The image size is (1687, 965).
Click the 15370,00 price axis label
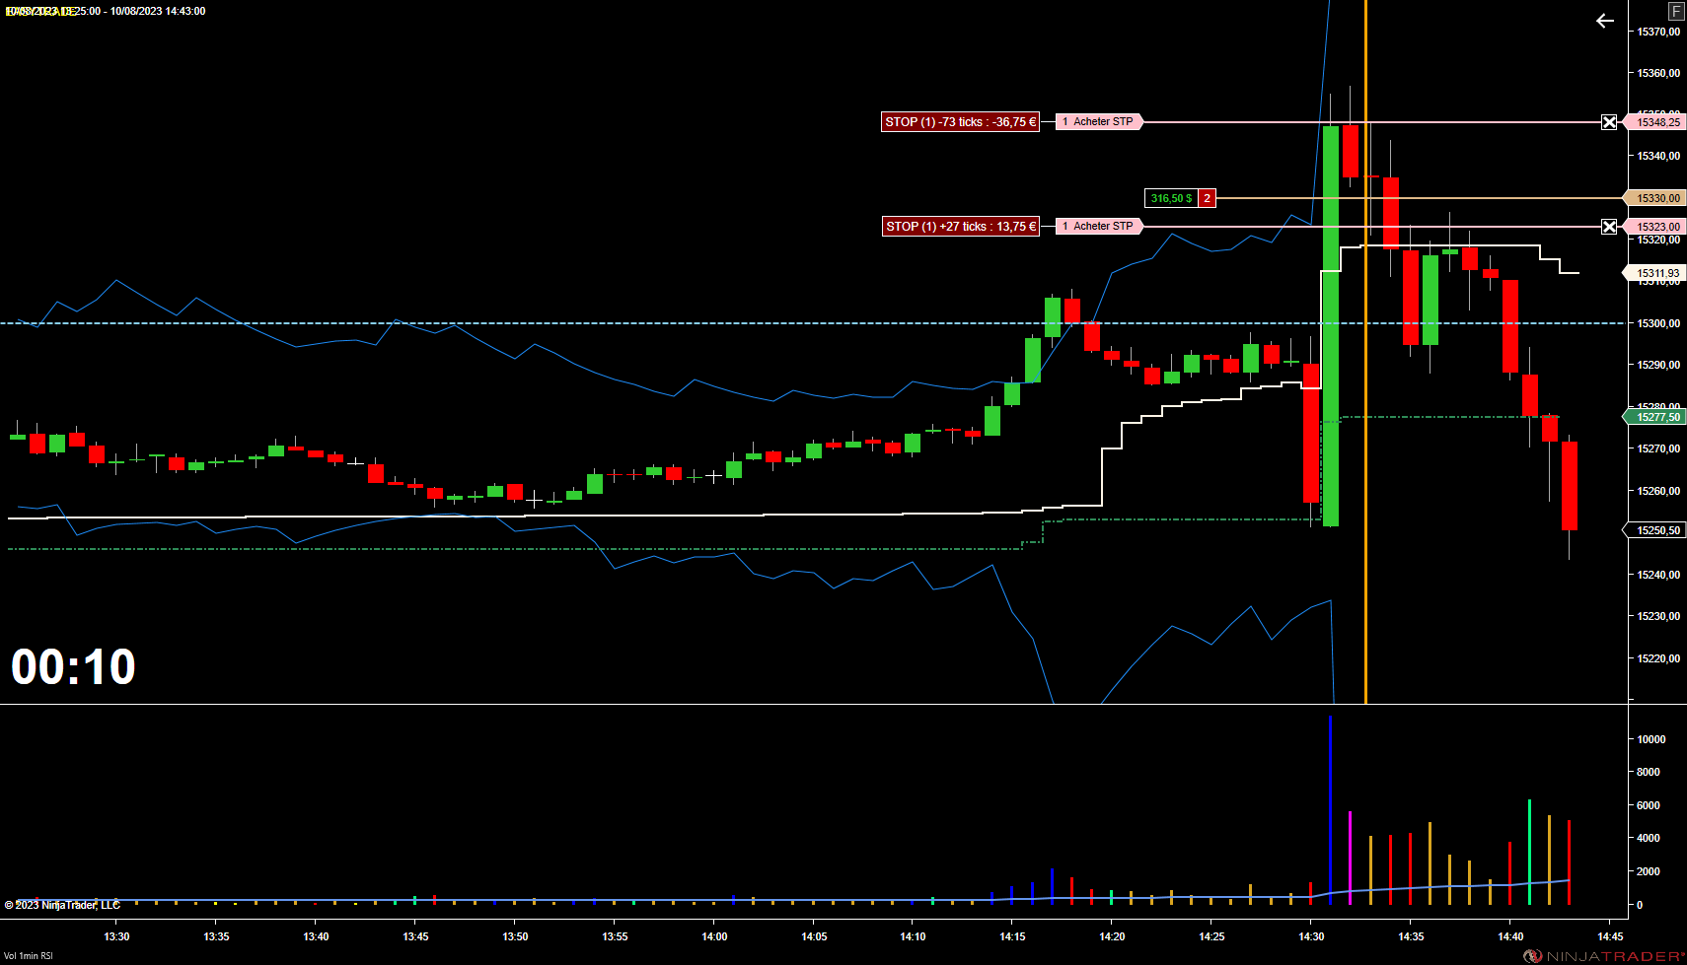tap(1658, 32)
